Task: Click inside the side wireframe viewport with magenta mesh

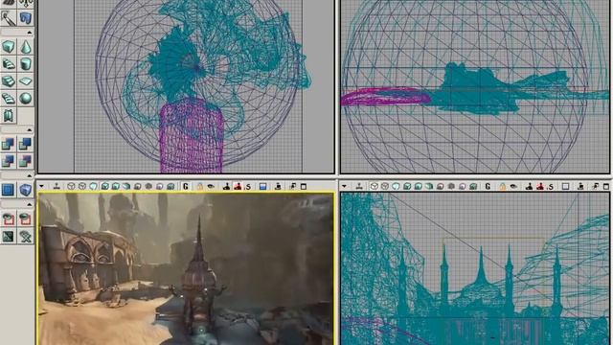Action: click(475, 86)
